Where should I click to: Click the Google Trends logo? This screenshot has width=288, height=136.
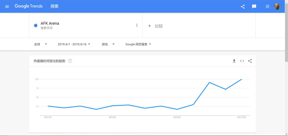29,6
